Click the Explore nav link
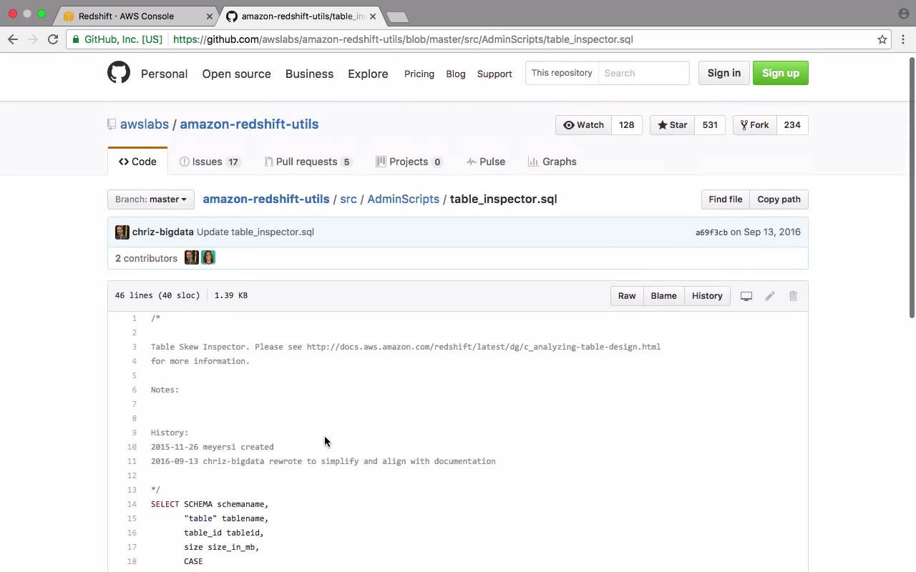 (x=368, y=74)
